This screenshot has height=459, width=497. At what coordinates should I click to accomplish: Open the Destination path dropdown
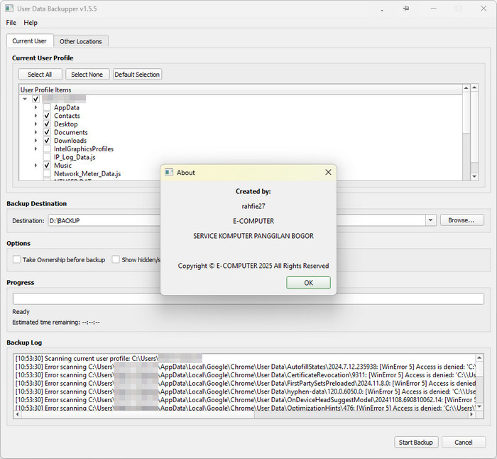click(x=430, y=221)
